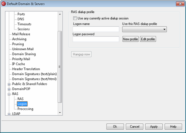Open Help for this dialog
Viewport: 186px width, 133px height.
173,127
